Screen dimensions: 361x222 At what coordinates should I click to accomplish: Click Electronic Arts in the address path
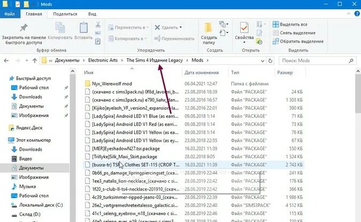click(103, 60)
